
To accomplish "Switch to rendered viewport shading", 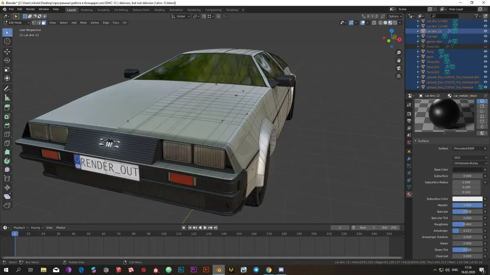I will [395, 23].
